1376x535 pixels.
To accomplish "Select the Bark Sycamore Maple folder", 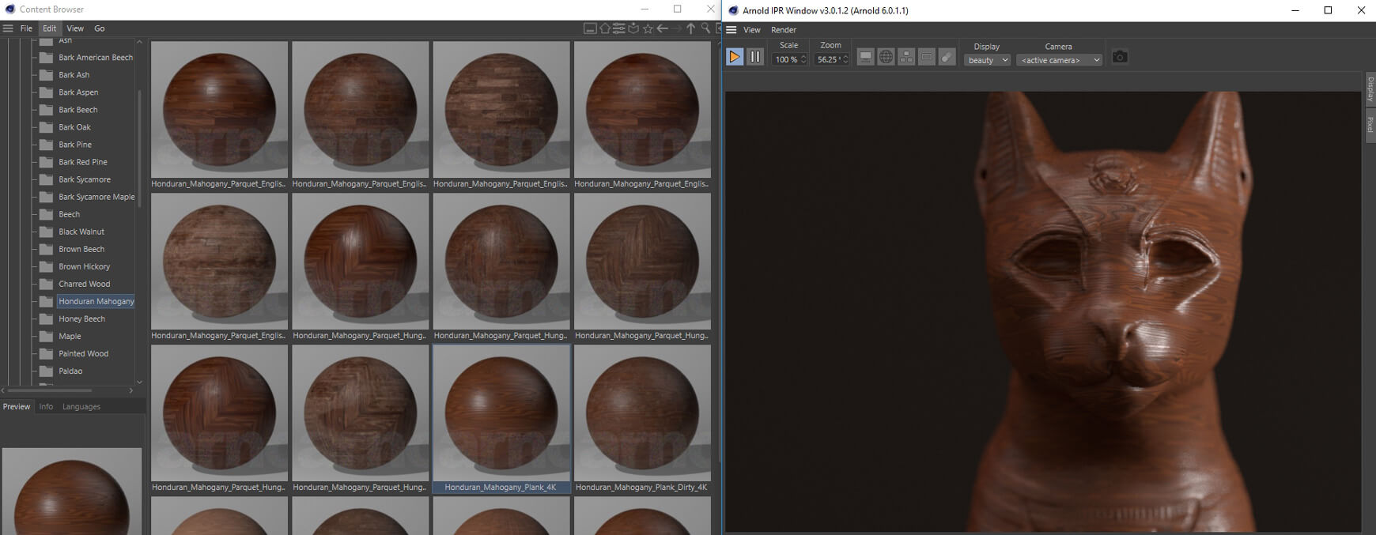I will coord(96,197).
